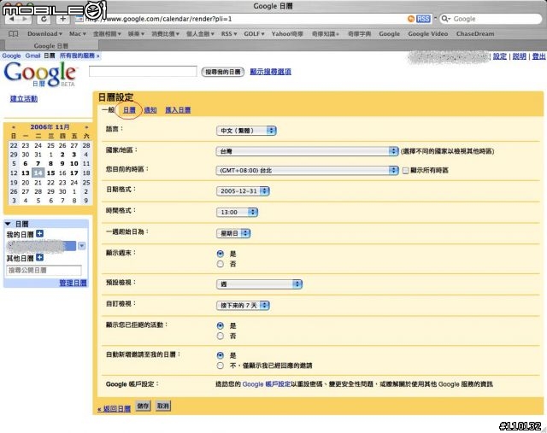Switch to the 通知 settings tab
Viewport: 547px width, 433px height.
150,110
